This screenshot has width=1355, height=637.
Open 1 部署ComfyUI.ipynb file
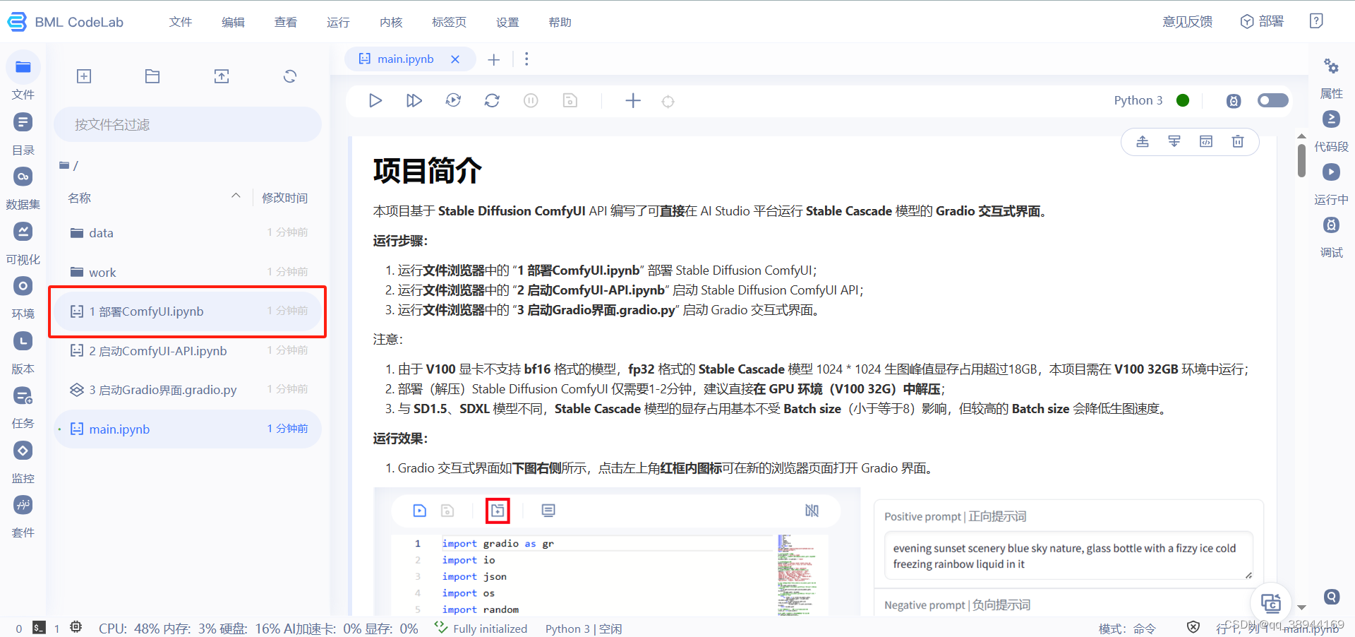(188, 311)
